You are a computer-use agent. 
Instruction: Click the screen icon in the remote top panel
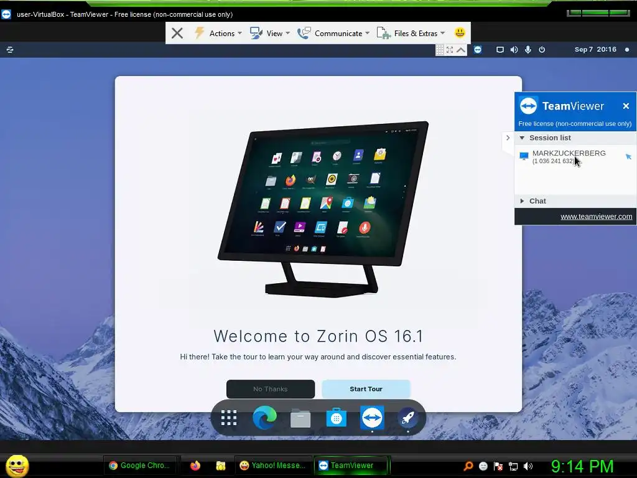500,50
